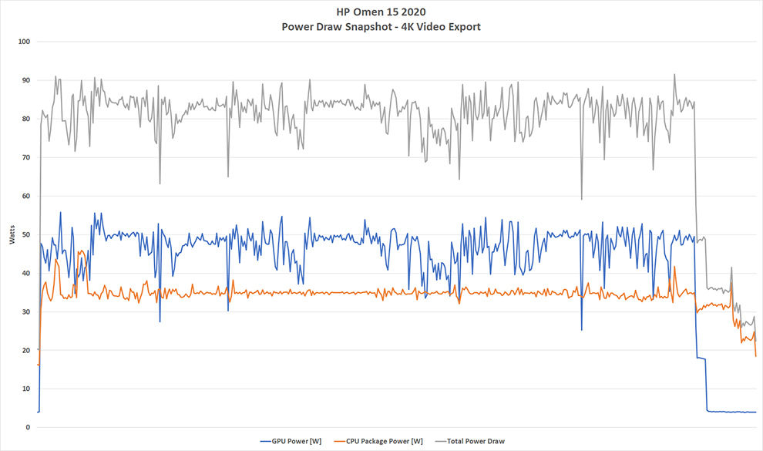Image resolution: width=763 pixels, height=451 pixels.
Task: Click the y-axis label '0'
Action: 28,428
